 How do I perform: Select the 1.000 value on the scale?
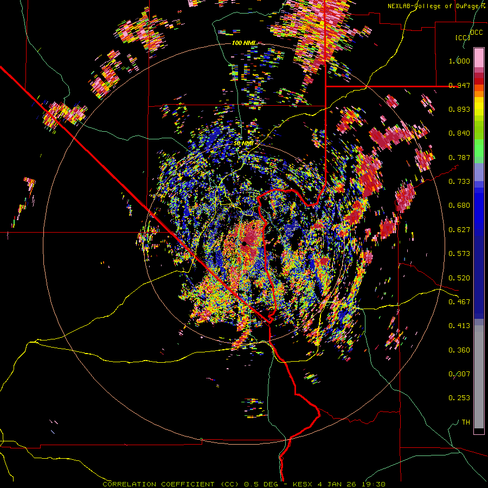point(459,61)
